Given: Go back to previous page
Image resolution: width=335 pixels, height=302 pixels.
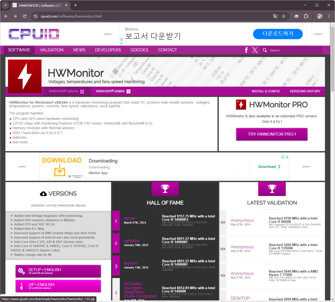Looking at the screenshot, I should 6,16.
